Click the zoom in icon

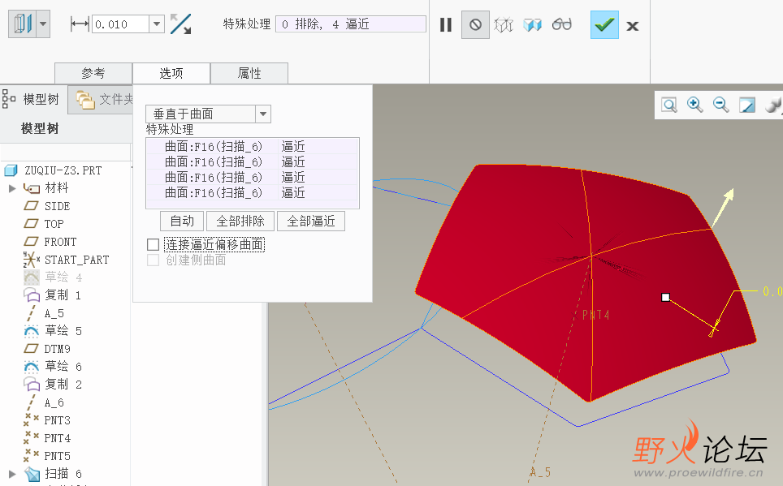point(694,105)
